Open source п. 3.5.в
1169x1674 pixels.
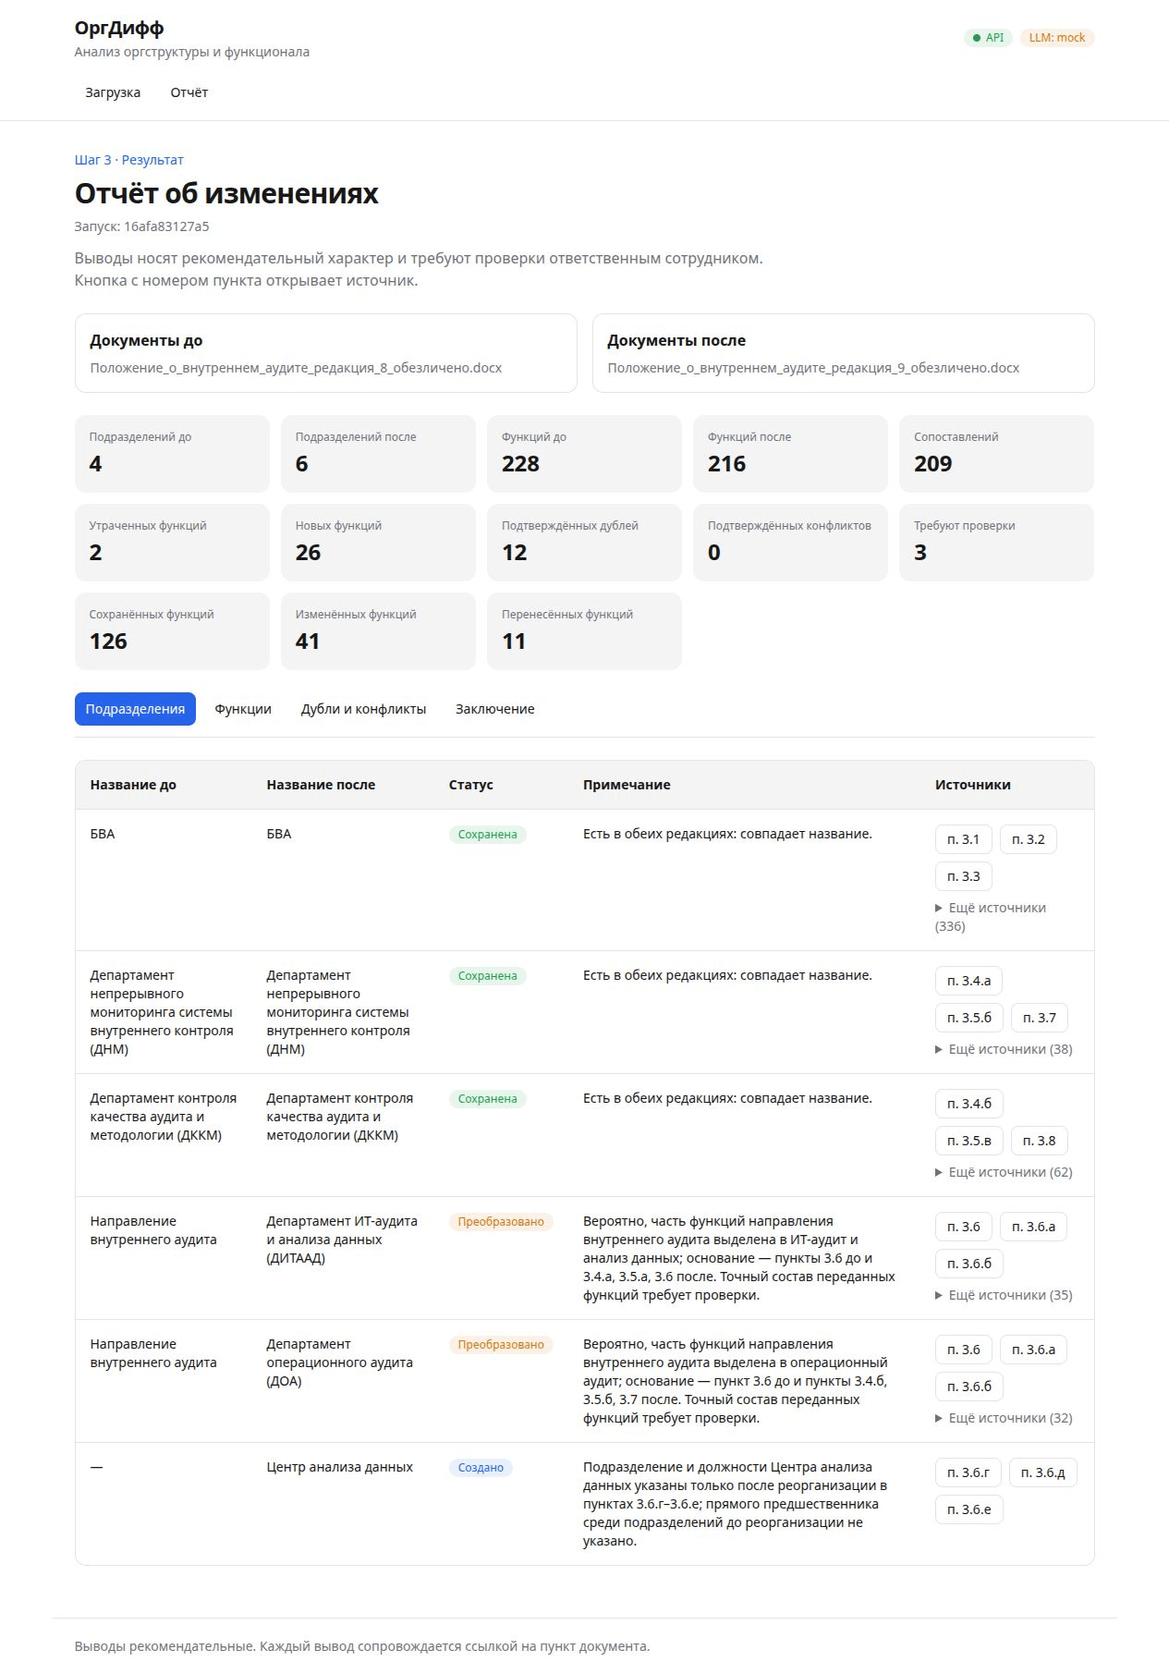pos(969,1141)
